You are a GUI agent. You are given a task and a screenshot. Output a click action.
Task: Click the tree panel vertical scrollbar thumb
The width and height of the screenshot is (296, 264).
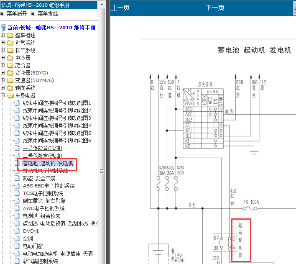pos(102,136)
